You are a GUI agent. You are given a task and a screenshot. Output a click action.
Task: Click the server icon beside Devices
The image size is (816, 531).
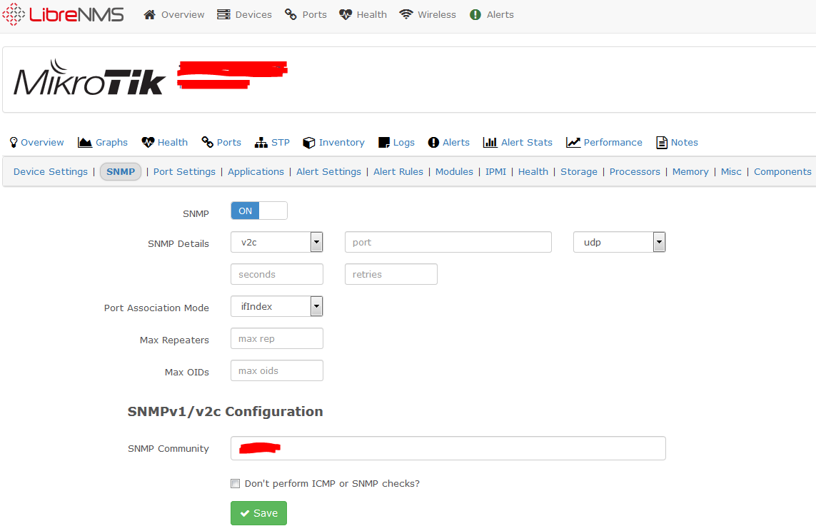click(223, 14)
